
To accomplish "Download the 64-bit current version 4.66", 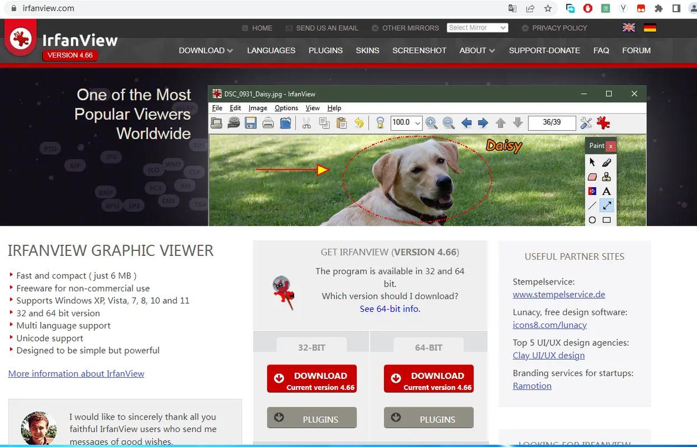I will click(x=429, y=379).
